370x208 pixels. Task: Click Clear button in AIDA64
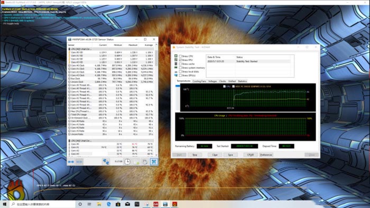pos(215,155)
